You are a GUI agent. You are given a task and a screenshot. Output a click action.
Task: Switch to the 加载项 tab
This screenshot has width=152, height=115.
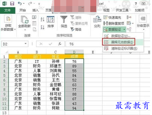pyautogui.click(x=140, y=10)
